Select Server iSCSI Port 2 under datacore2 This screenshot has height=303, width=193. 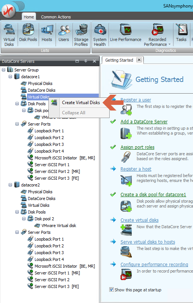tap(52, 280)
